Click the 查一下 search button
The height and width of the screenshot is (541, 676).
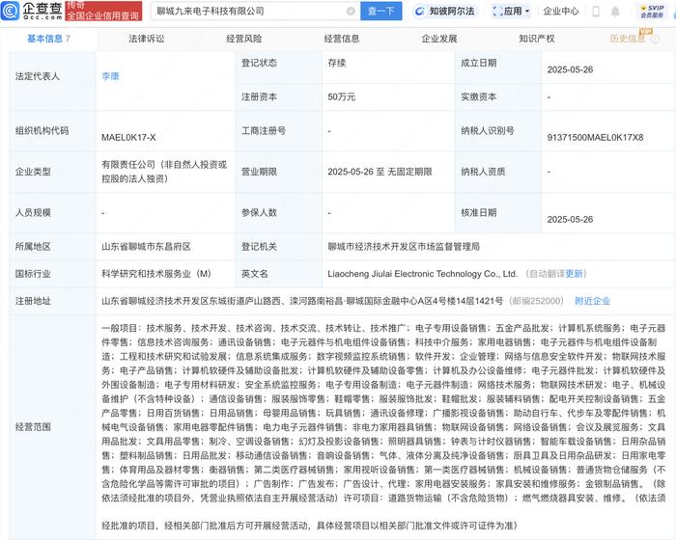(x=381, y=12)
